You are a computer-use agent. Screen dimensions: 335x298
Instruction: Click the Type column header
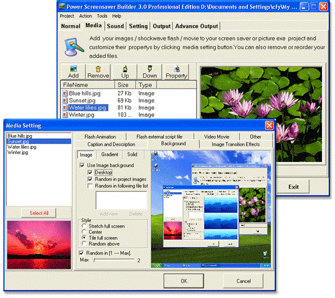coord(146,85)
